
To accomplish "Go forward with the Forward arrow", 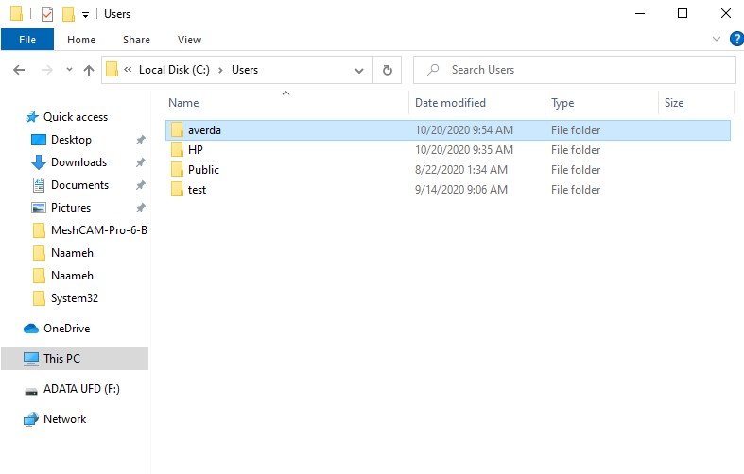I will 47,70.
